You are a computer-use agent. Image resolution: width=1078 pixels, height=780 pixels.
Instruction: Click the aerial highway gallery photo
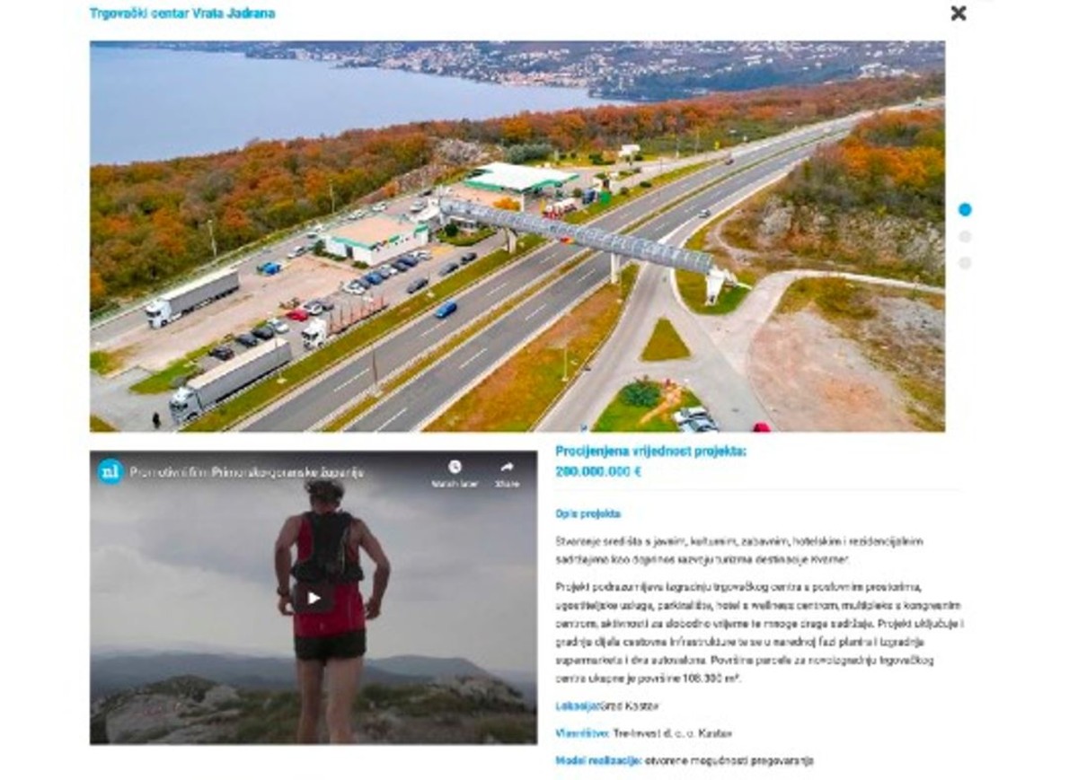pos(517,236)
